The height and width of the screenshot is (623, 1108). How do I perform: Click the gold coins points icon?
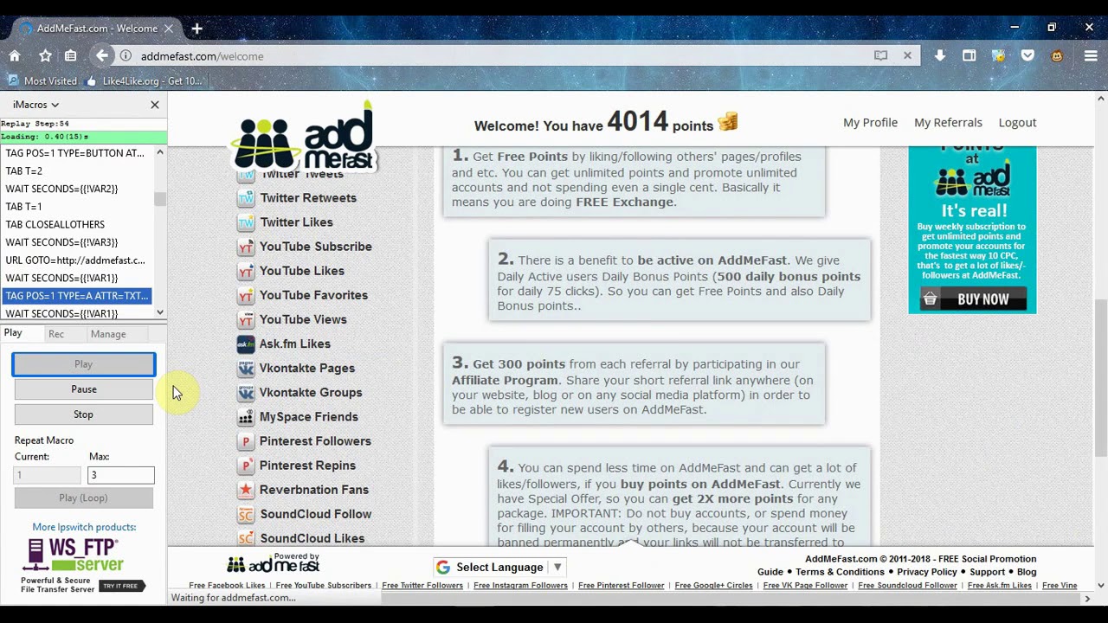click(x=727, y=122)
